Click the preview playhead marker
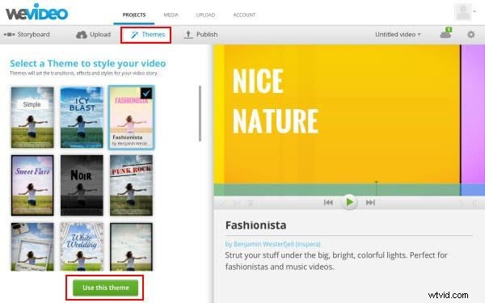Image resolution: width=485 pixels, height=303 pixels. point(377,187)
